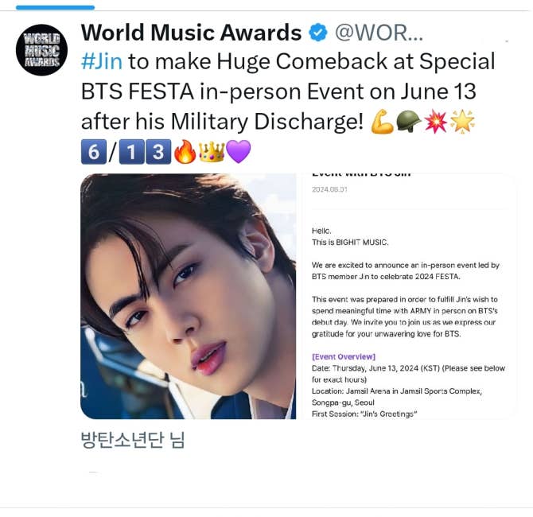
Task: Open the World Music Awards profile avatar
Action: (x=41, y=50)
